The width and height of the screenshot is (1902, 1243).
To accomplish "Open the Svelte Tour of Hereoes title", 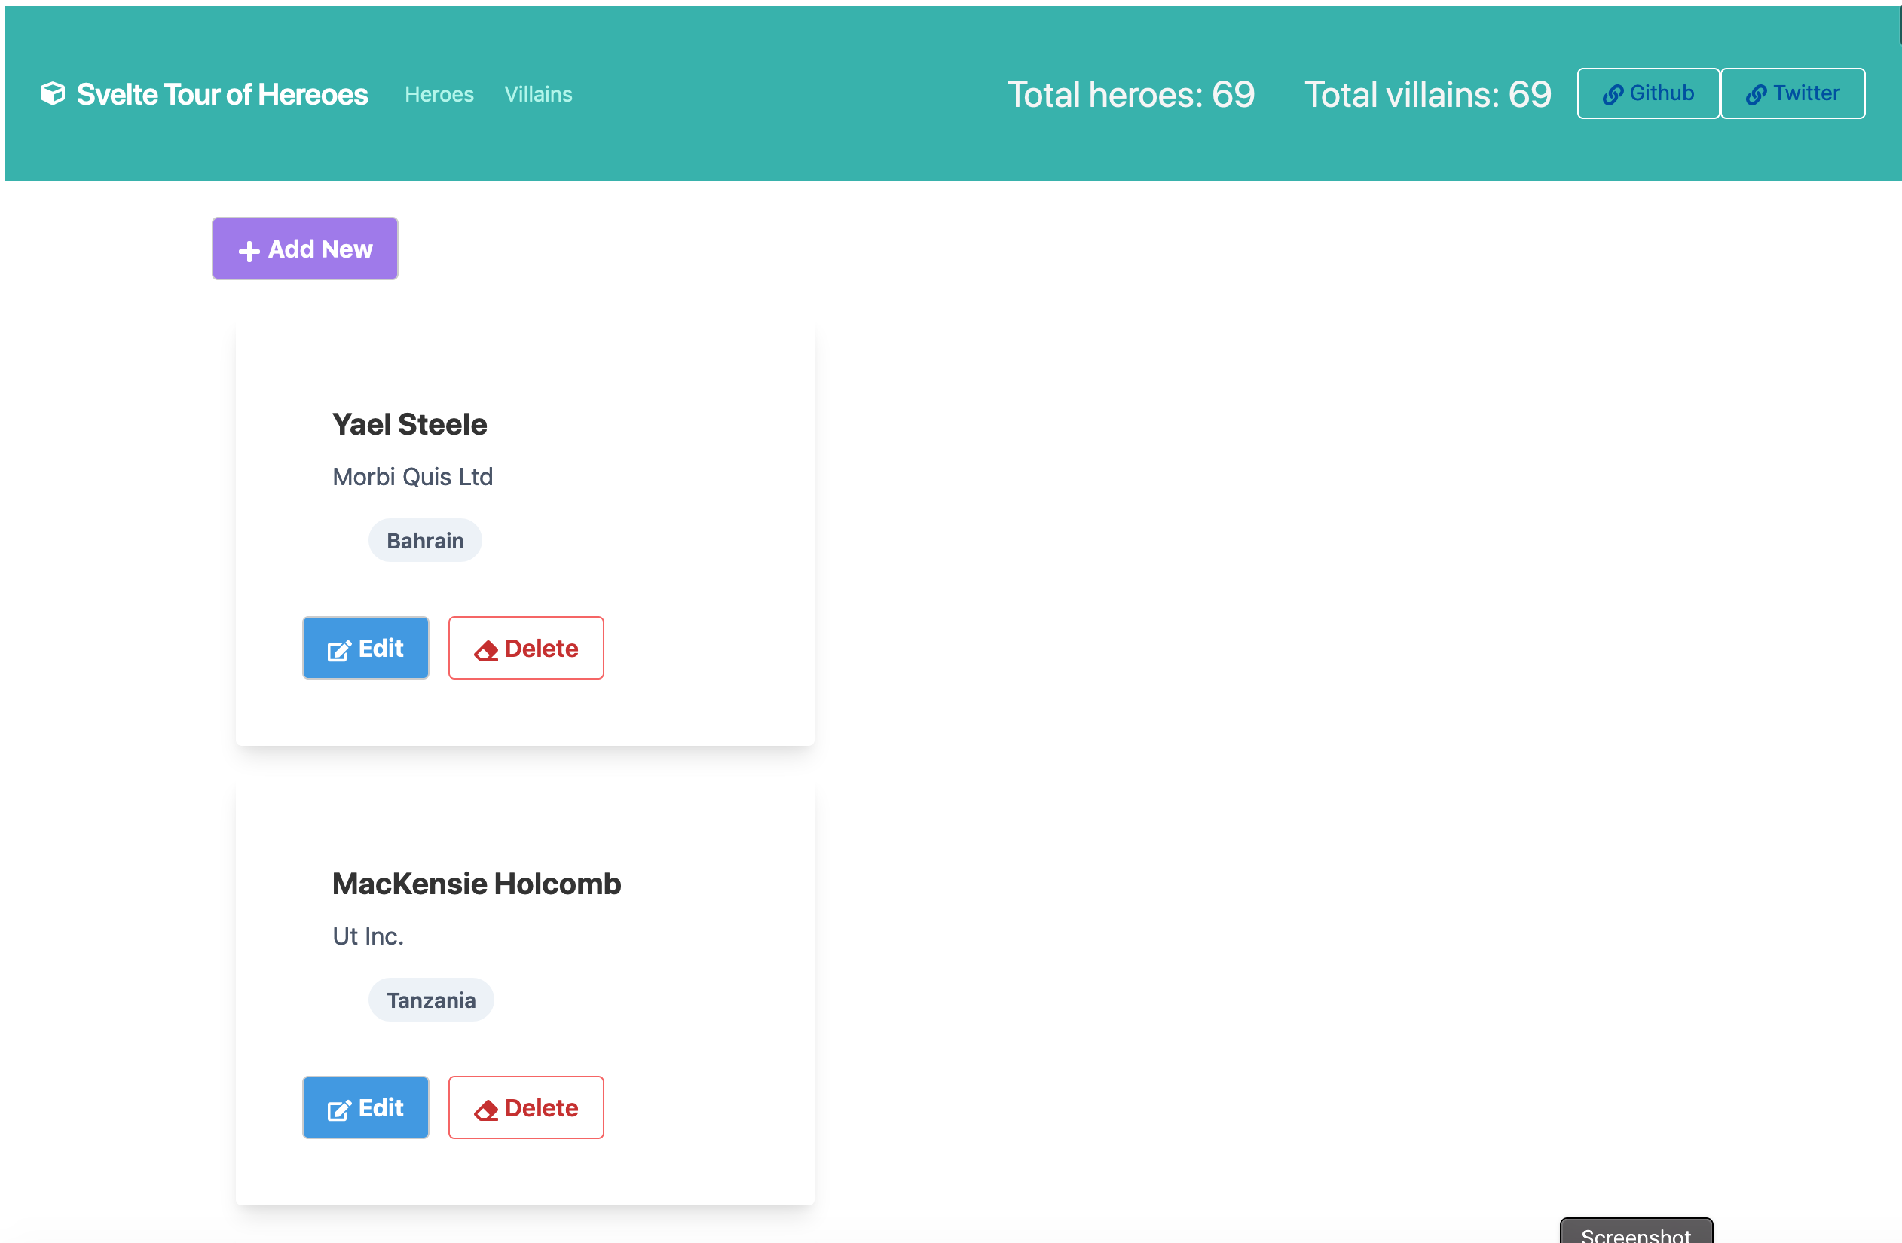I will click(x=222, y=94).
